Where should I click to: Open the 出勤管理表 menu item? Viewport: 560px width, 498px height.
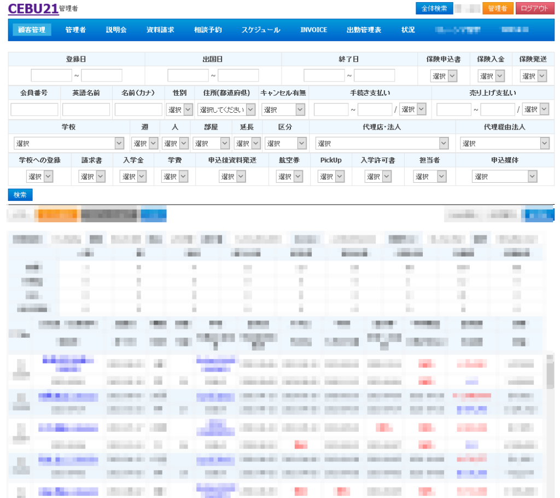tap(364, 30)
